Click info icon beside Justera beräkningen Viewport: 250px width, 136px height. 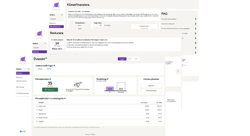[x=54, y=65]
